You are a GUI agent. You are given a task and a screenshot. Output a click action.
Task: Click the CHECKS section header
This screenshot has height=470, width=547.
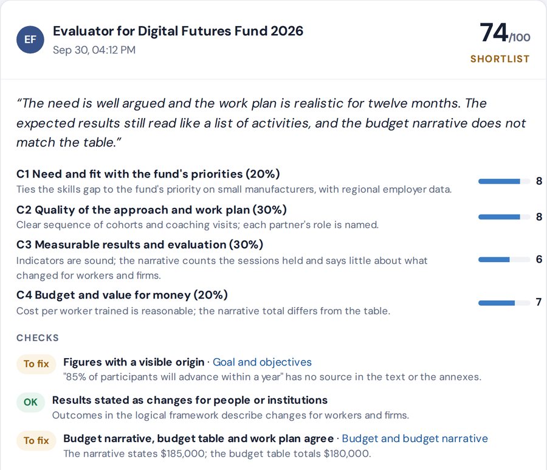pos(38,338)
